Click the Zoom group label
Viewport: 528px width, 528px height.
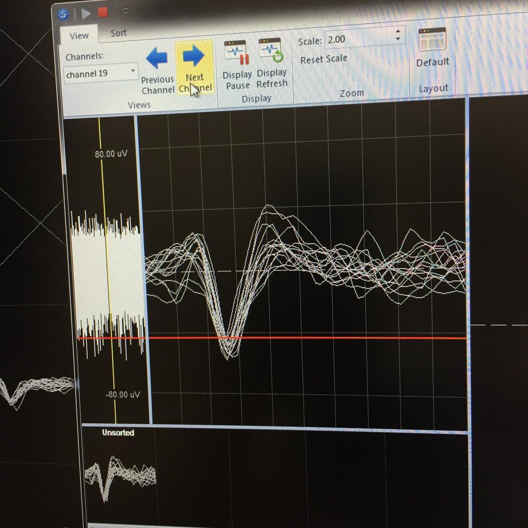pyautogui.click(x=352, y=93)
